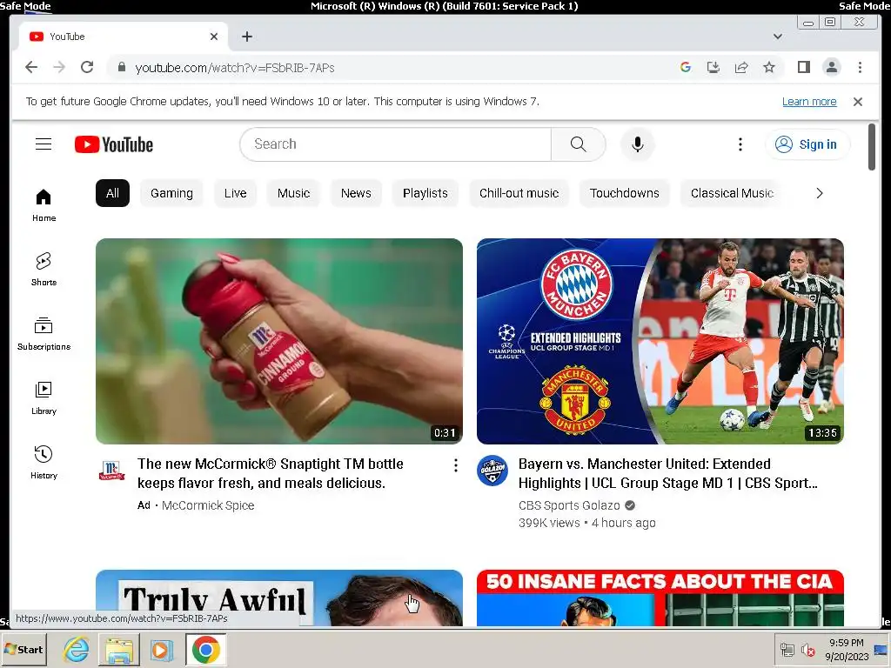The height and width of the screenshot is (668, 891).
Task: Select the Live filter chip
Action: pos(235,193)
